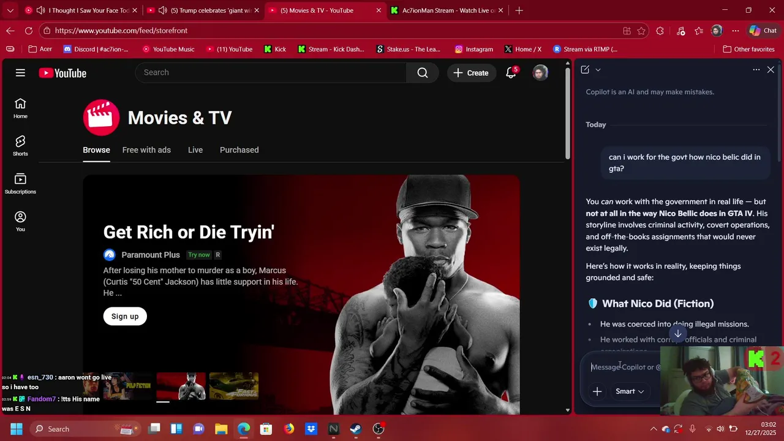Open Instagram bookmark
The image size is (784, 441).
point(474,49)
